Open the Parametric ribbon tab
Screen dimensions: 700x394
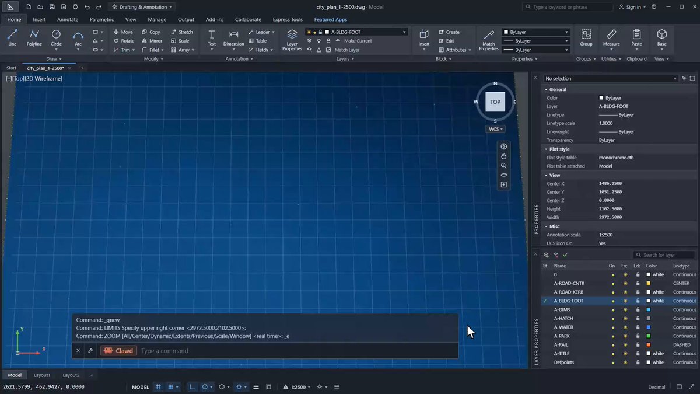coord(101,19)
